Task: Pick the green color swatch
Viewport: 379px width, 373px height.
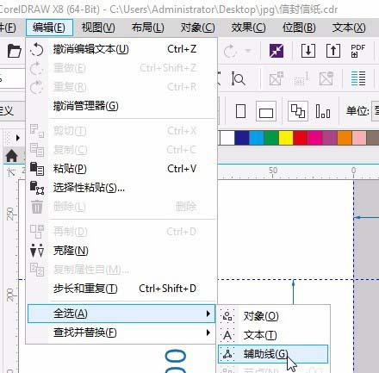Action: (x=271, y=138)
